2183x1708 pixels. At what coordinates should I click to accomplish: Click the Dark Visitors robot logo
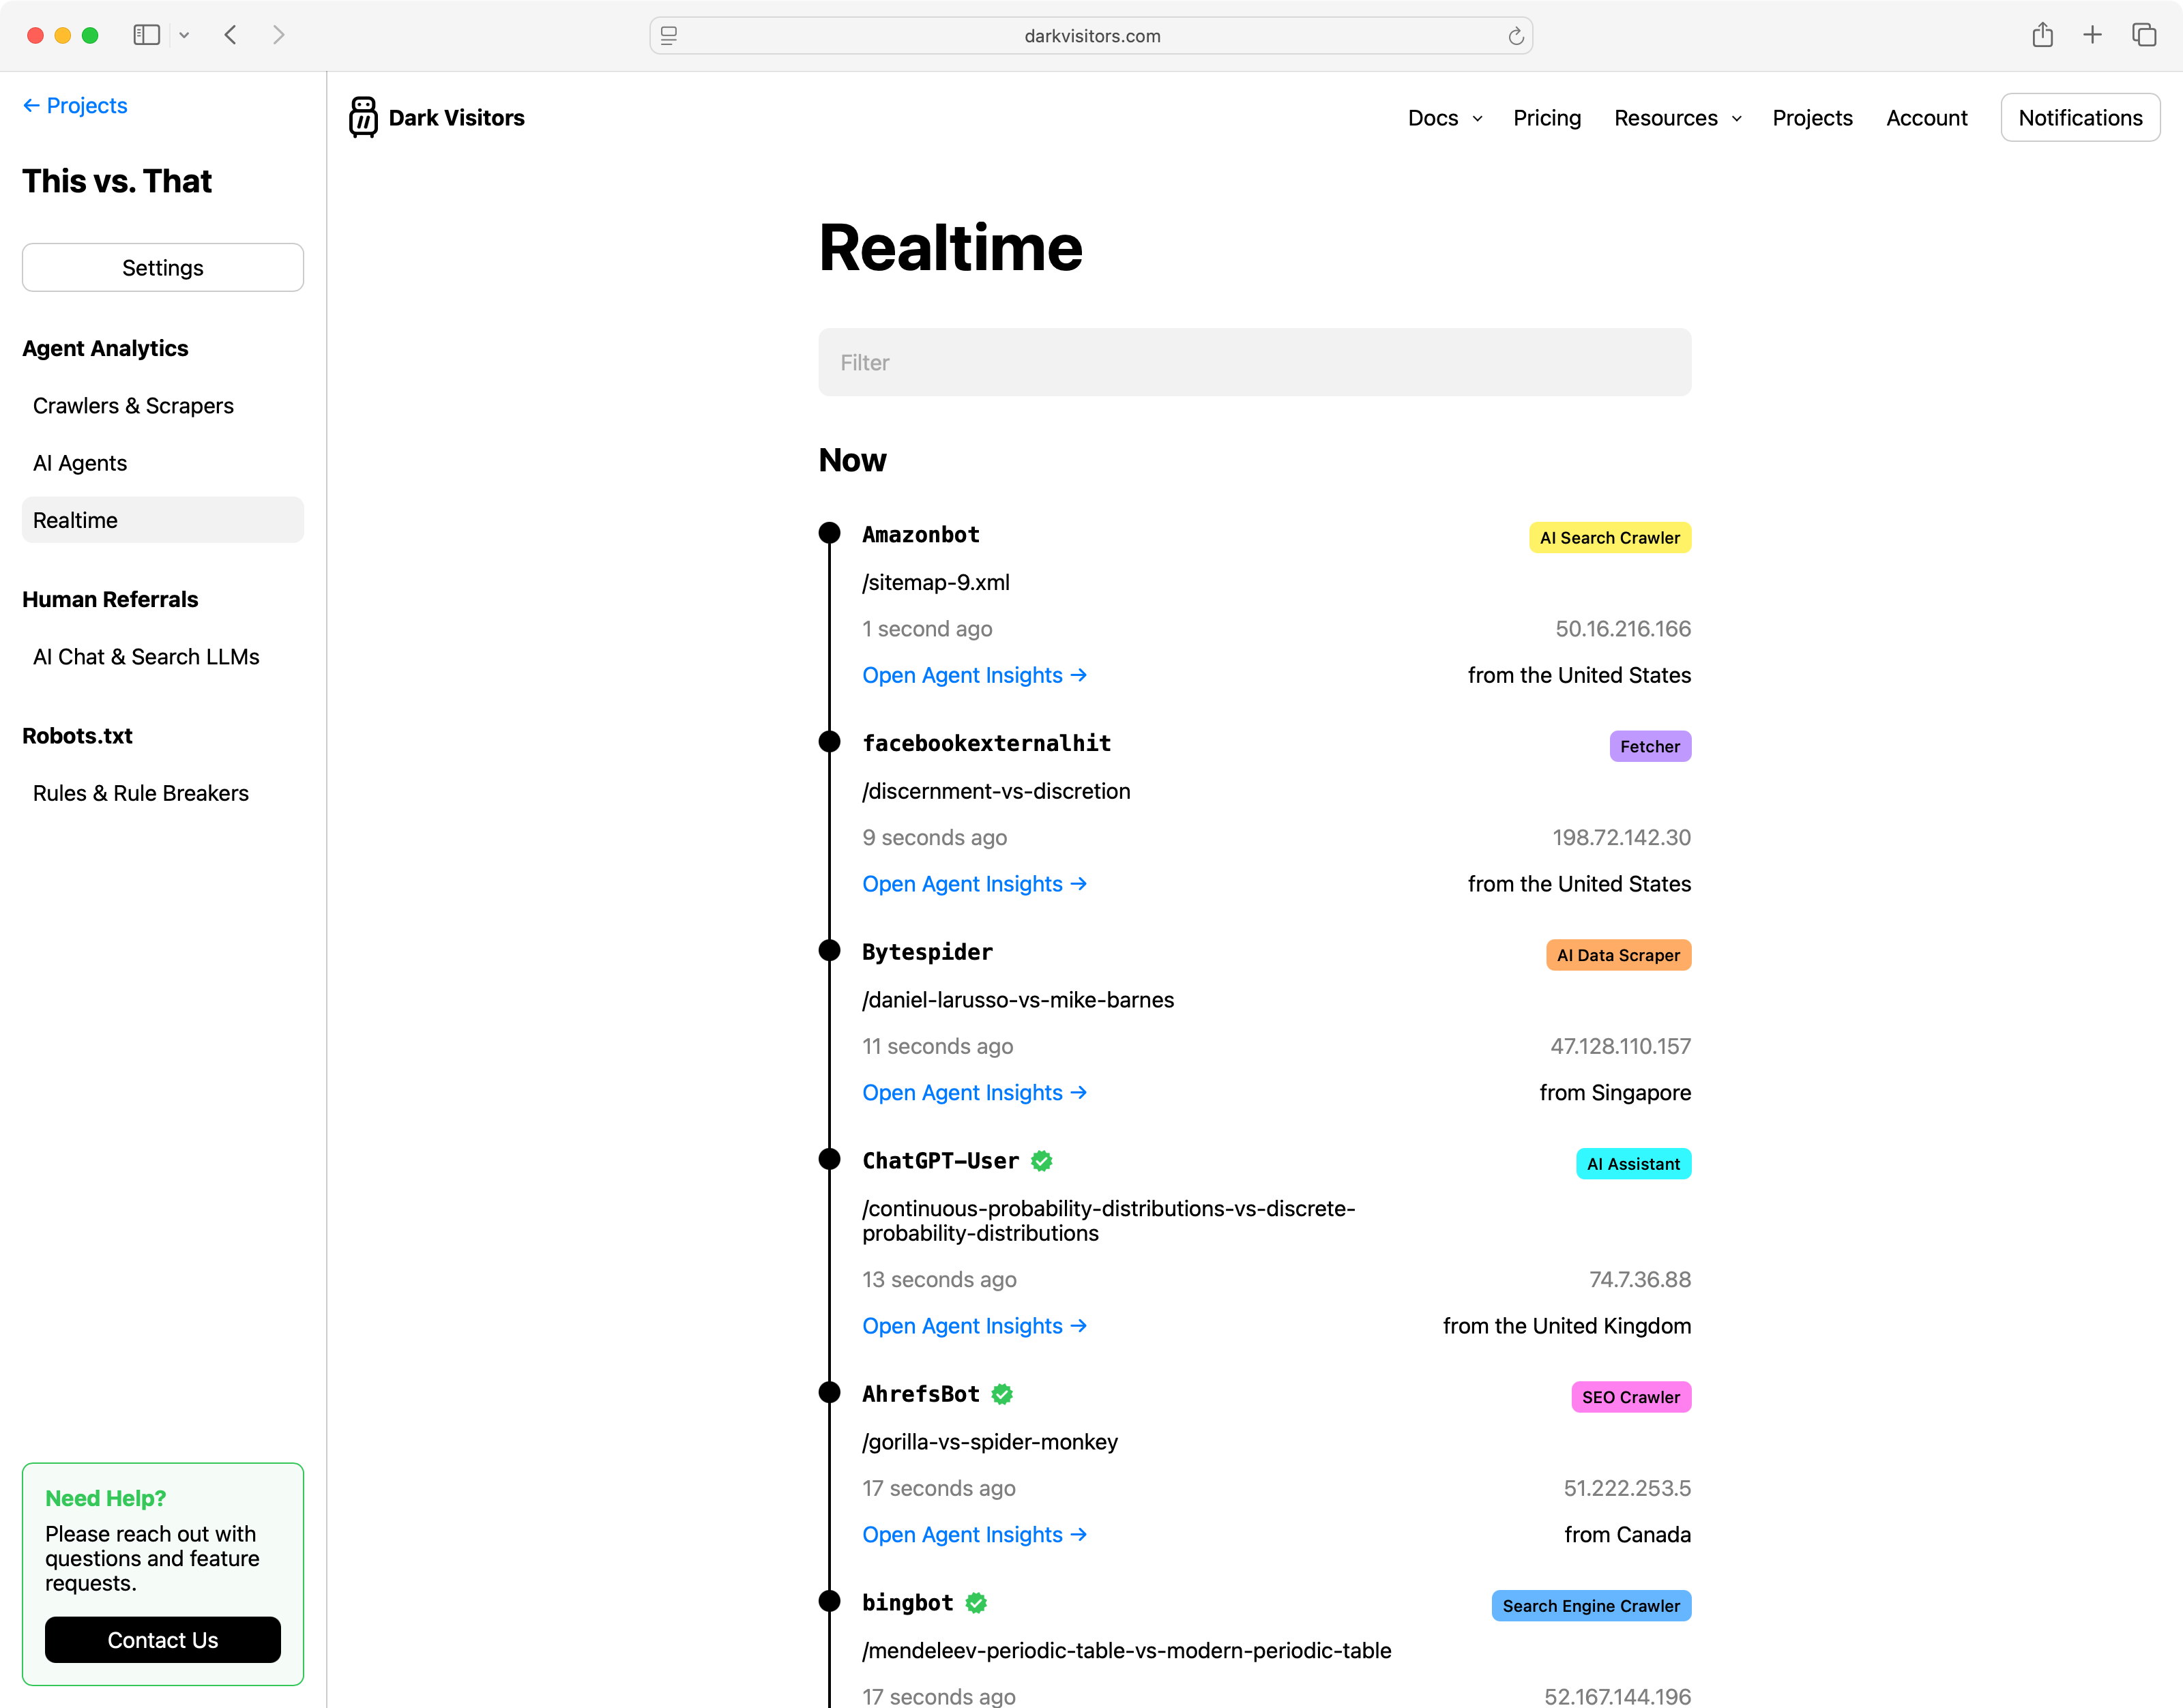(x=363, y=117)
